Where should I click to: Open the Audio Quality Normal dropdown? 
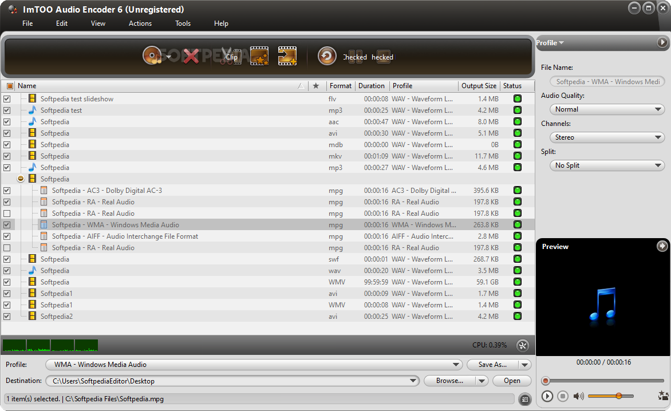[607, 109]
